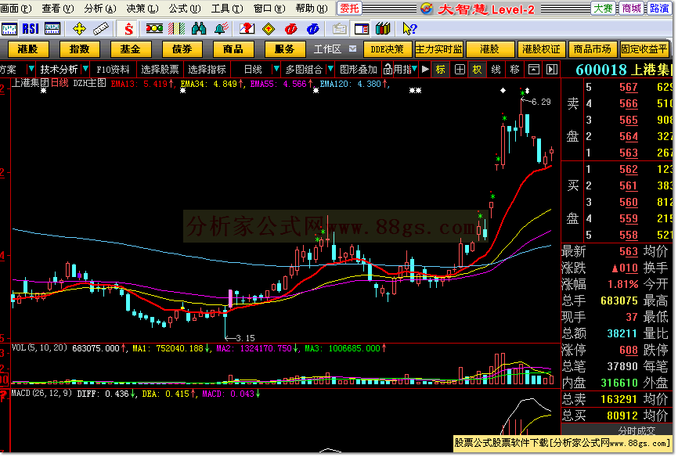Switch to the 分时成交 tab
The width and height of the screenshot is (678, 457).
coord(636,430)
